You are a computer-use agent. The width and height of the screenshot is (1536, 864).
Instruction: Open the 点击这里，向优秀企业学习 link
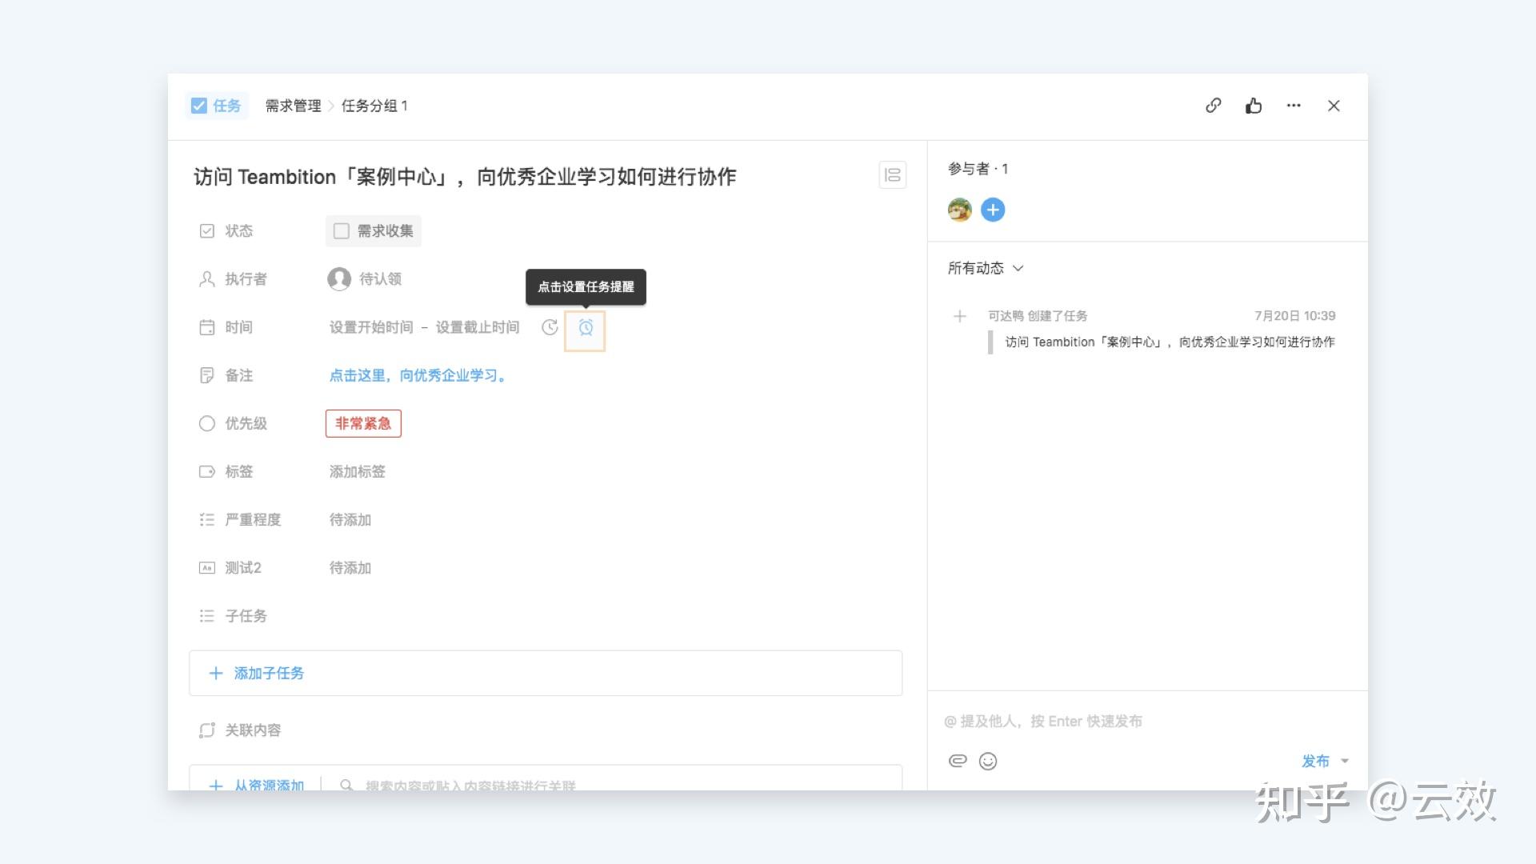click(418, 375)
